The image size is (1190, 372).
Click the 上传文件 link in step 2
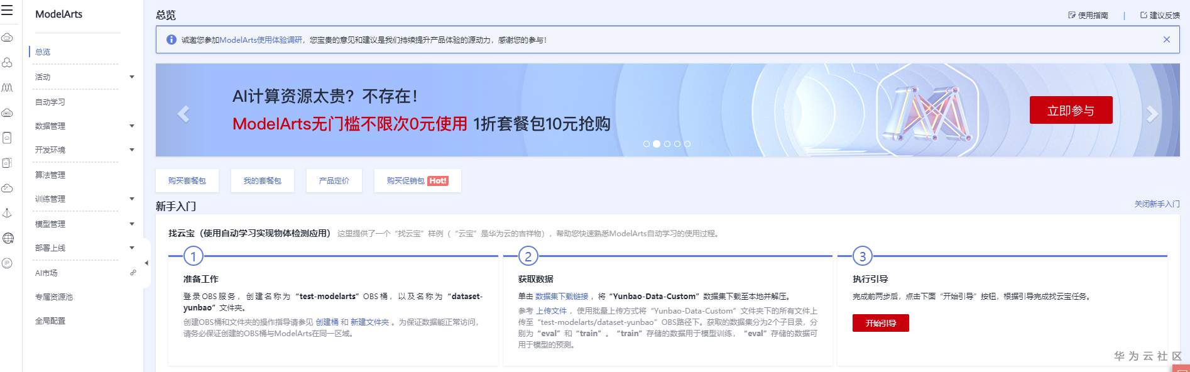pyautogui.click(x=551, y=311)
